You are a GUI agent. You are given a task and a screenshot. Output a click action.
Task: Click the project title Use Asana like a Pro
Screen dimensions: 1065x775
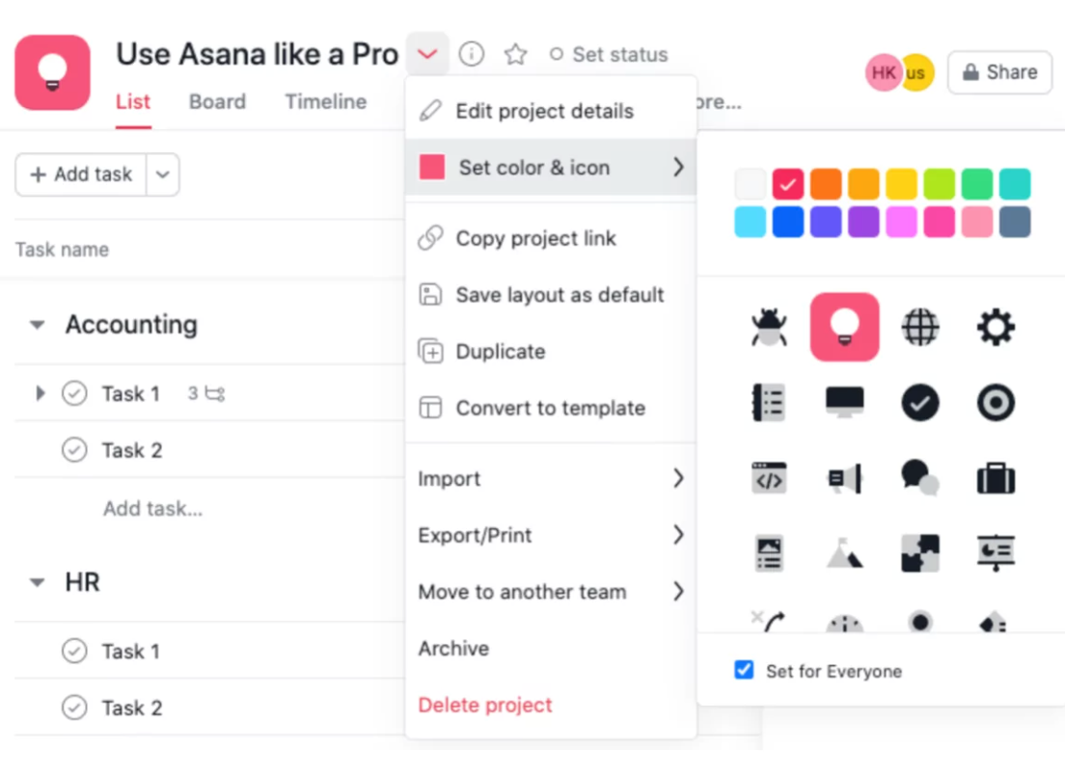[x=257, y=54]
